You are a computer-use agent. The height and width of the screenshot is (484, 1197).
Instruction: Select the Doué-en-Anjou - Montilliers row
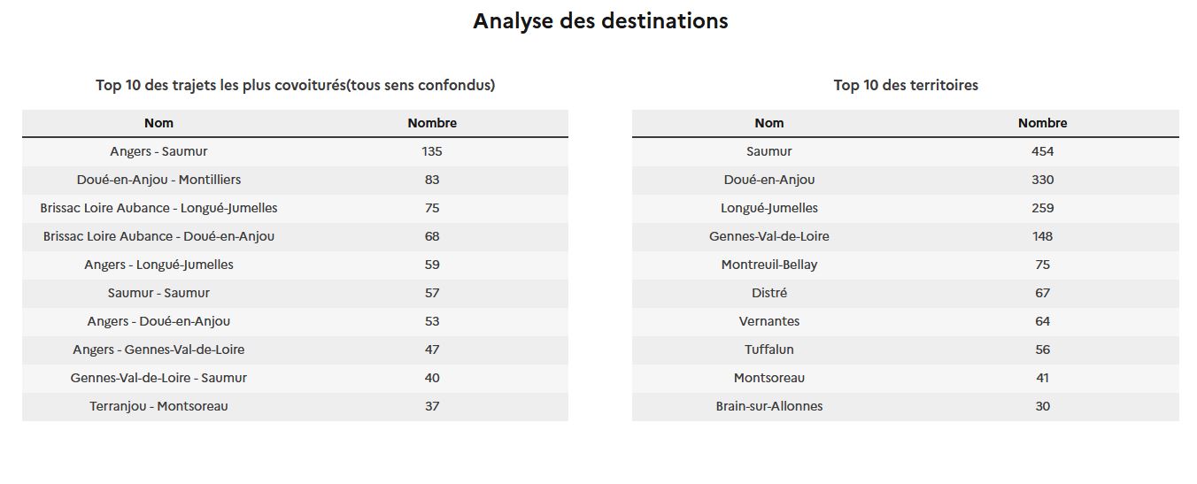pyautogui.click(x=295, y=180)
